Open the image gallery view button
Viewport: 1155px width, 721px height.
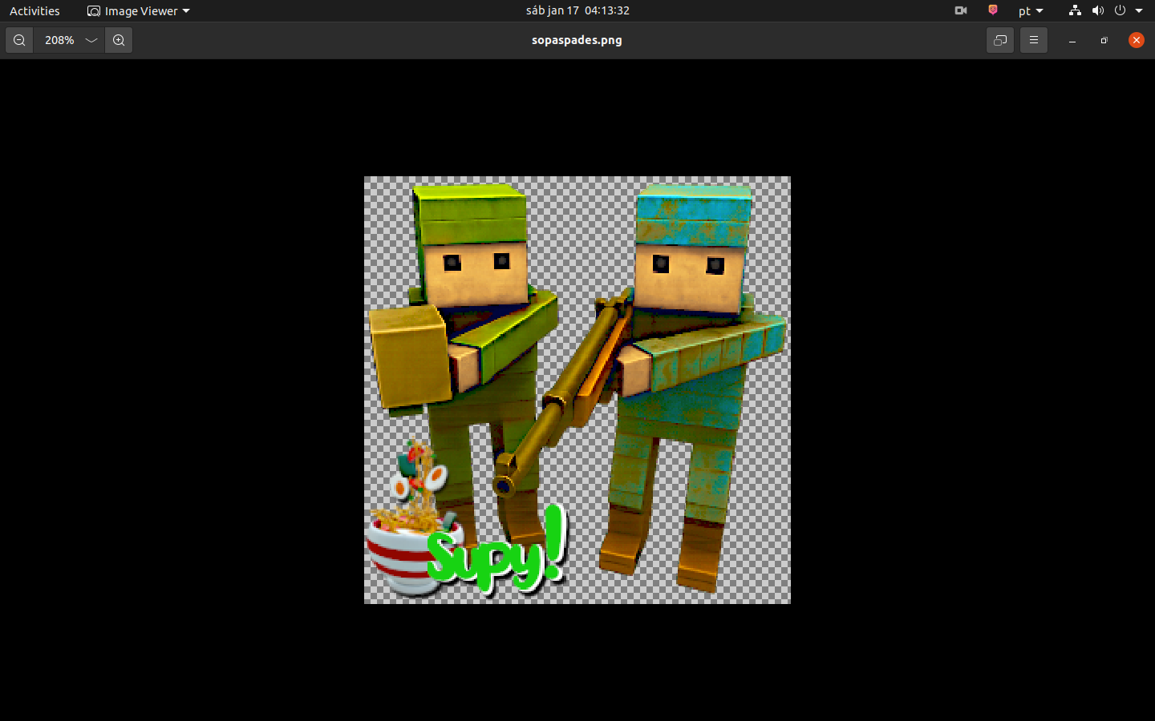click(x=999, y=40)
